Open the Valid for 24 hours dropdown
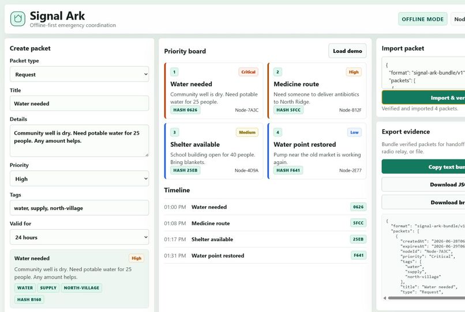 click(x=80, y=237)
